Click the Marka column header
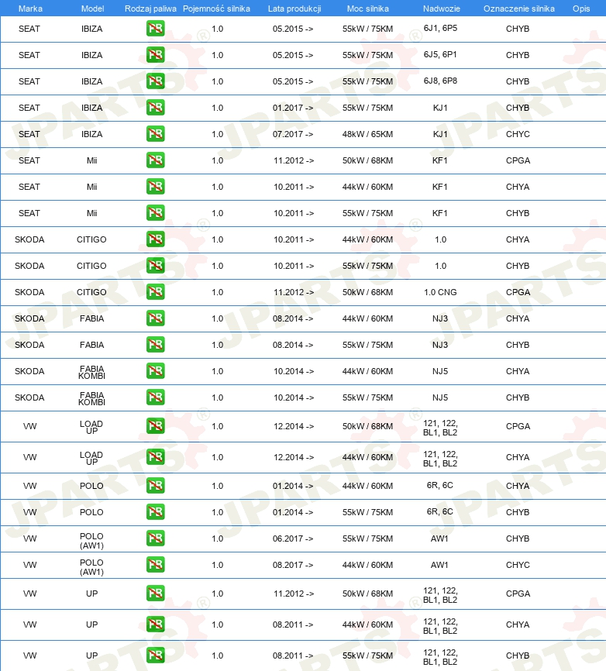This screenshot has height=671, width=606. [30, 9]
